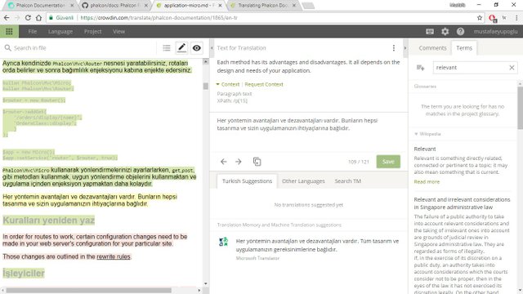Activate the pencil translation mode

tap(181, 47)
